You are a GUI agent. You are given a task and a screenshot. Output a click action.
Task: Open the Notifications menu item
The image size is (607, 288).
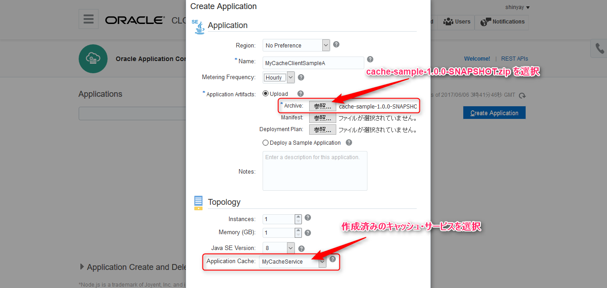pyautogui.click(x=502, y=22)
